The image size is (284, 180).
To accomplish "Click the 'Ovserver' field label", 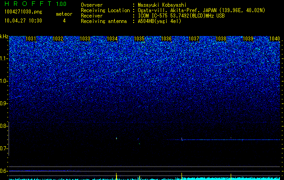I will [x=92, y=5].
